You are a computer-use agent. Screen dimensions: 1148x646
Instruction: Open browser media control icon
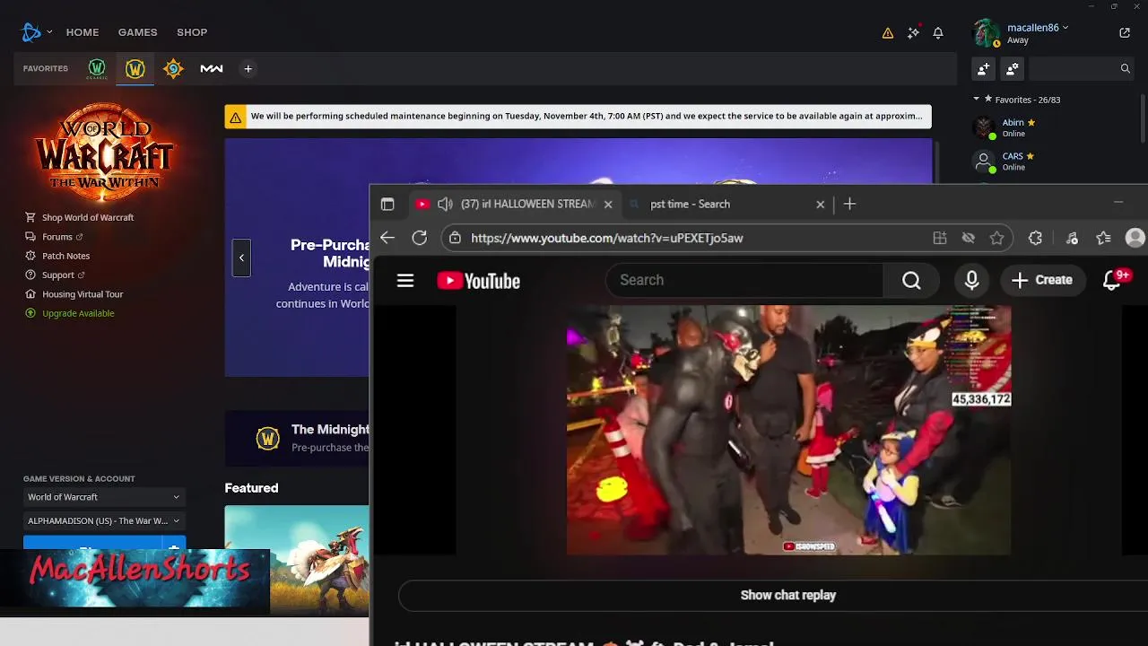(1072, 238)
